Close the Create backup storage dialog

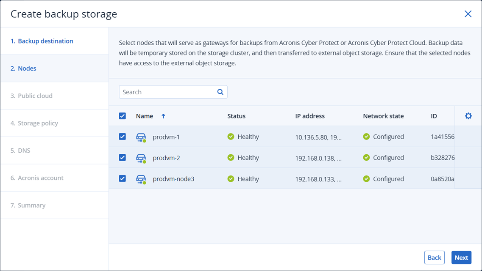tap(468, 14)
